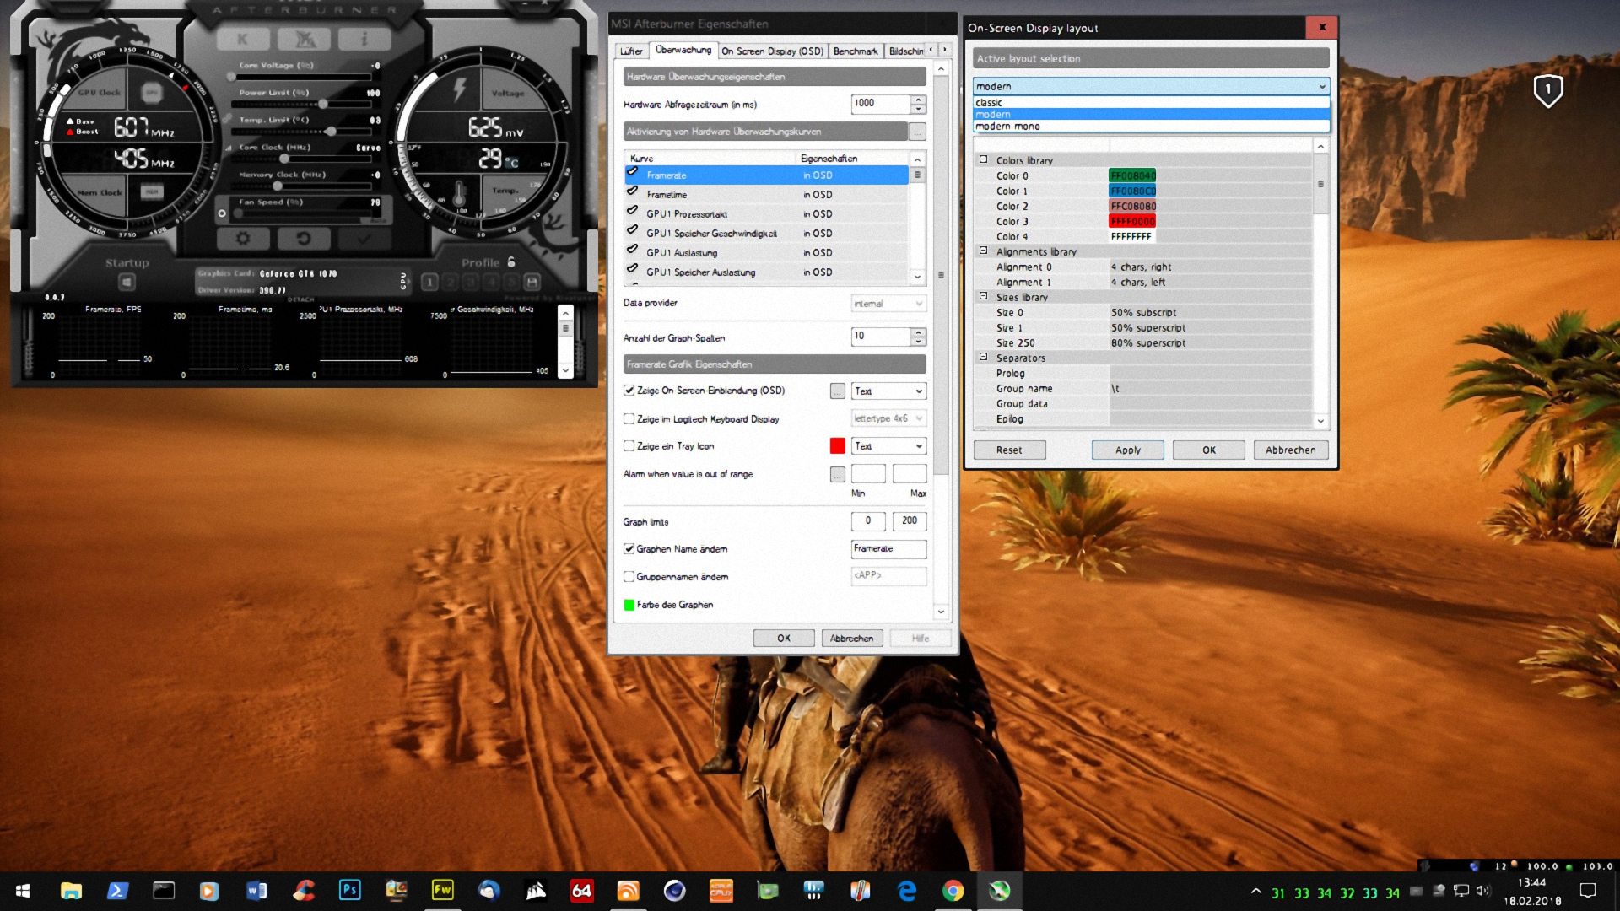Toggle the Windows startup icon
Viewport: 1620px width, 911px height.
[127, 282]
